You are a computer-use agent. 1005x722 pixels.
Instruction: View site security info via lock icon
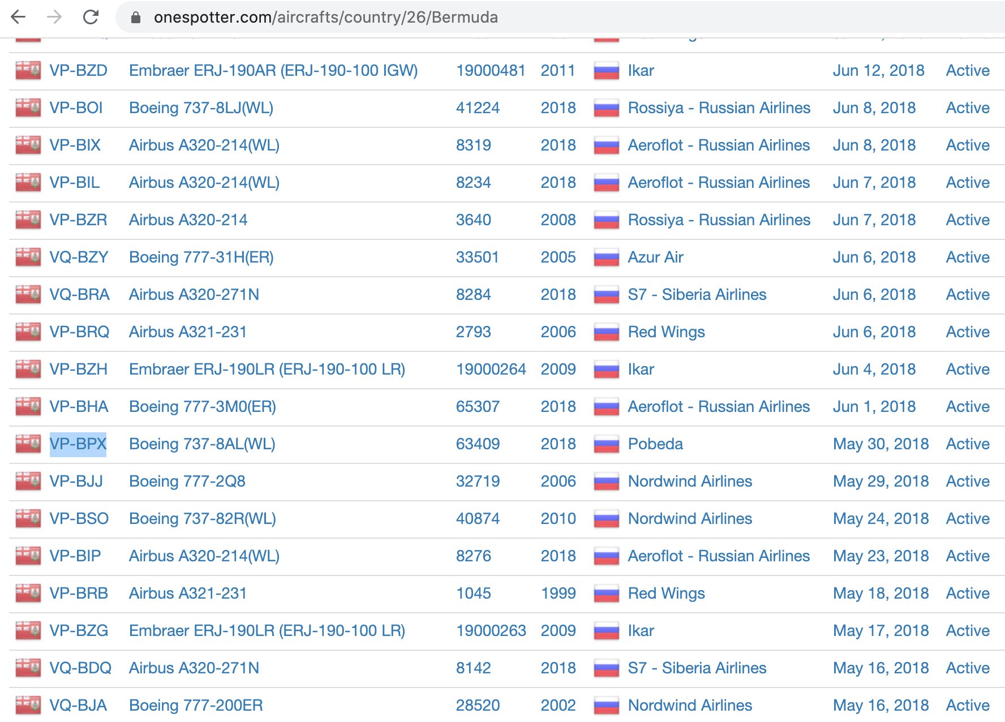click(x=135, y=18)
